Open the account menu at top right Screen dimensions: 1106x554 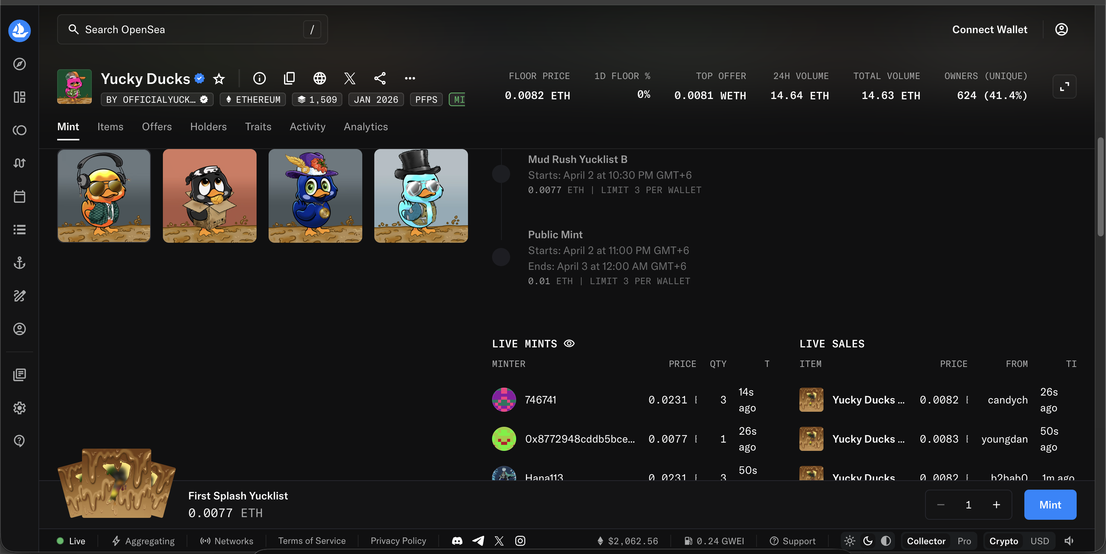coord(1061,29)
